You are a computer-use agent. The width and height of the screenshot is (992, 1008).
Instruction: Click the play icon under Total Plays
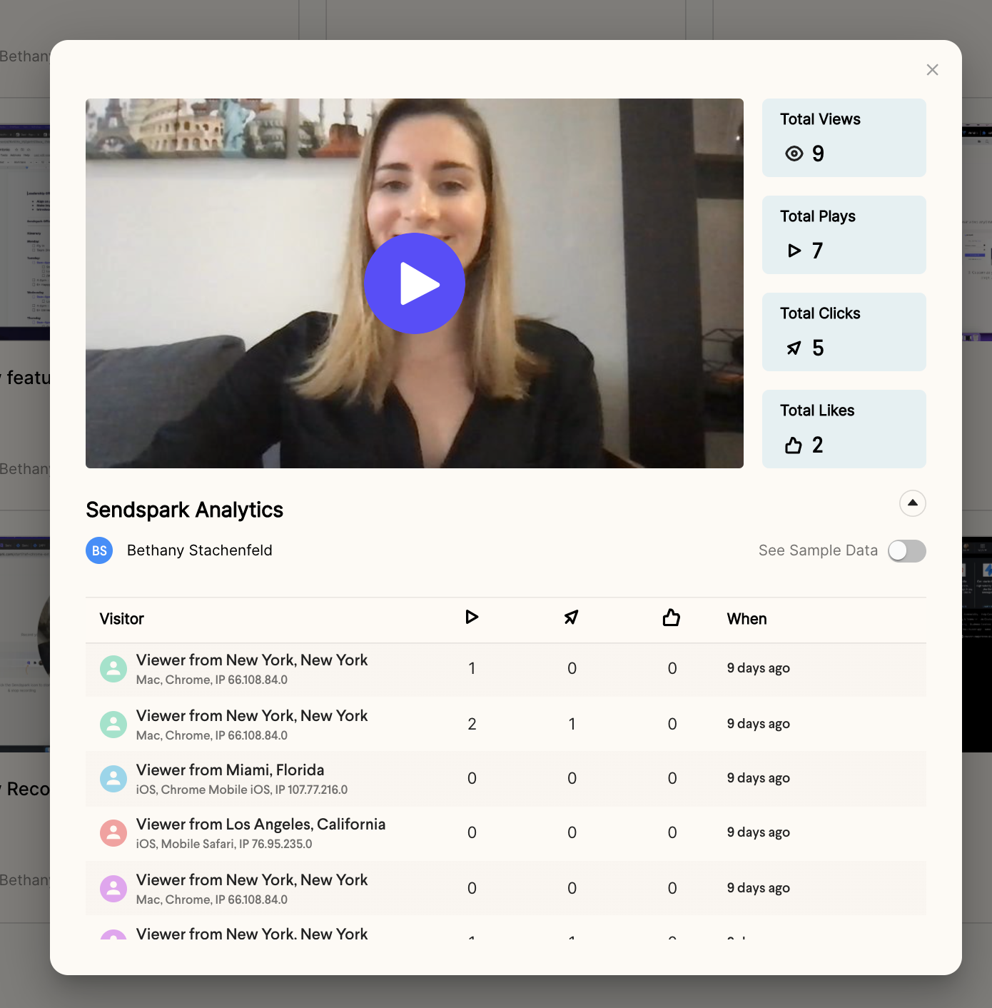(x=794, y=251)
